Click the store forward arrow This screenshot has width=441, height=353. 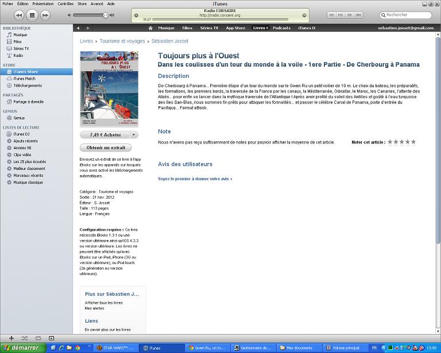[x=88, y=28]
